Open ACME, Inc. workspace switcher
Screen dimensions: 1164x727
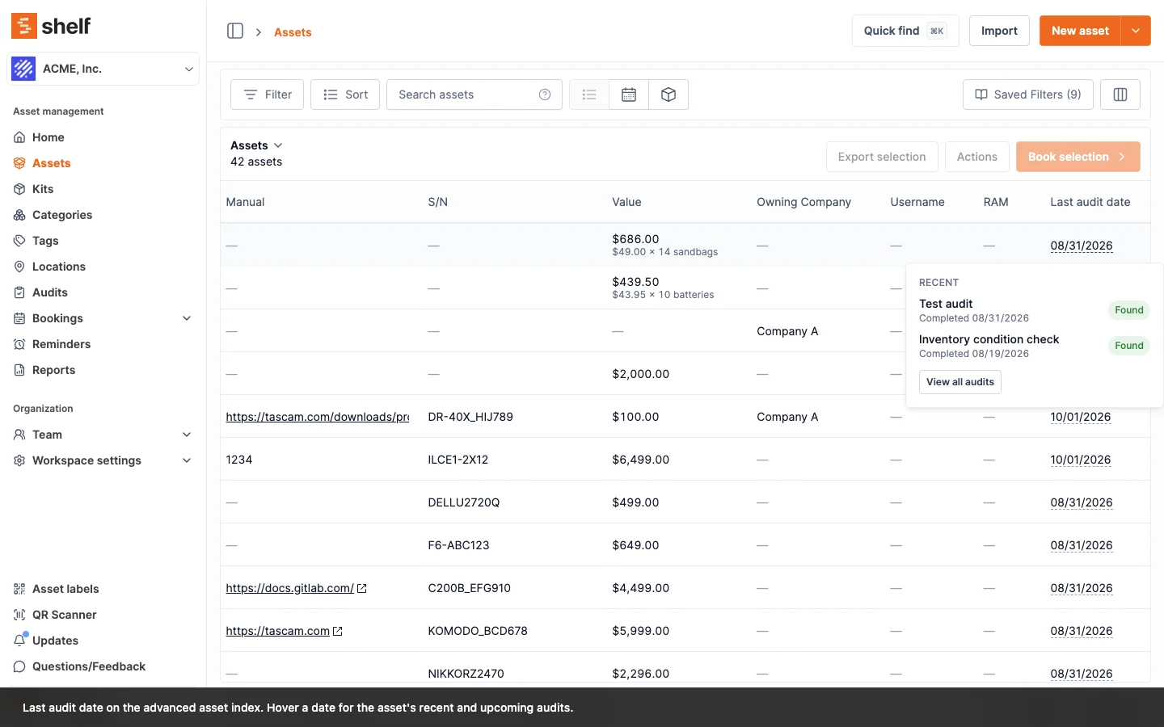coord(103,69)
